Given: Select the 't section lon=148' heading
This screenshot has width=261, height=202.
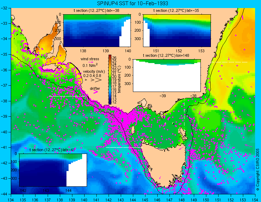Looking at the screenshot, I should pyautogui.click(x=166, y=55).
